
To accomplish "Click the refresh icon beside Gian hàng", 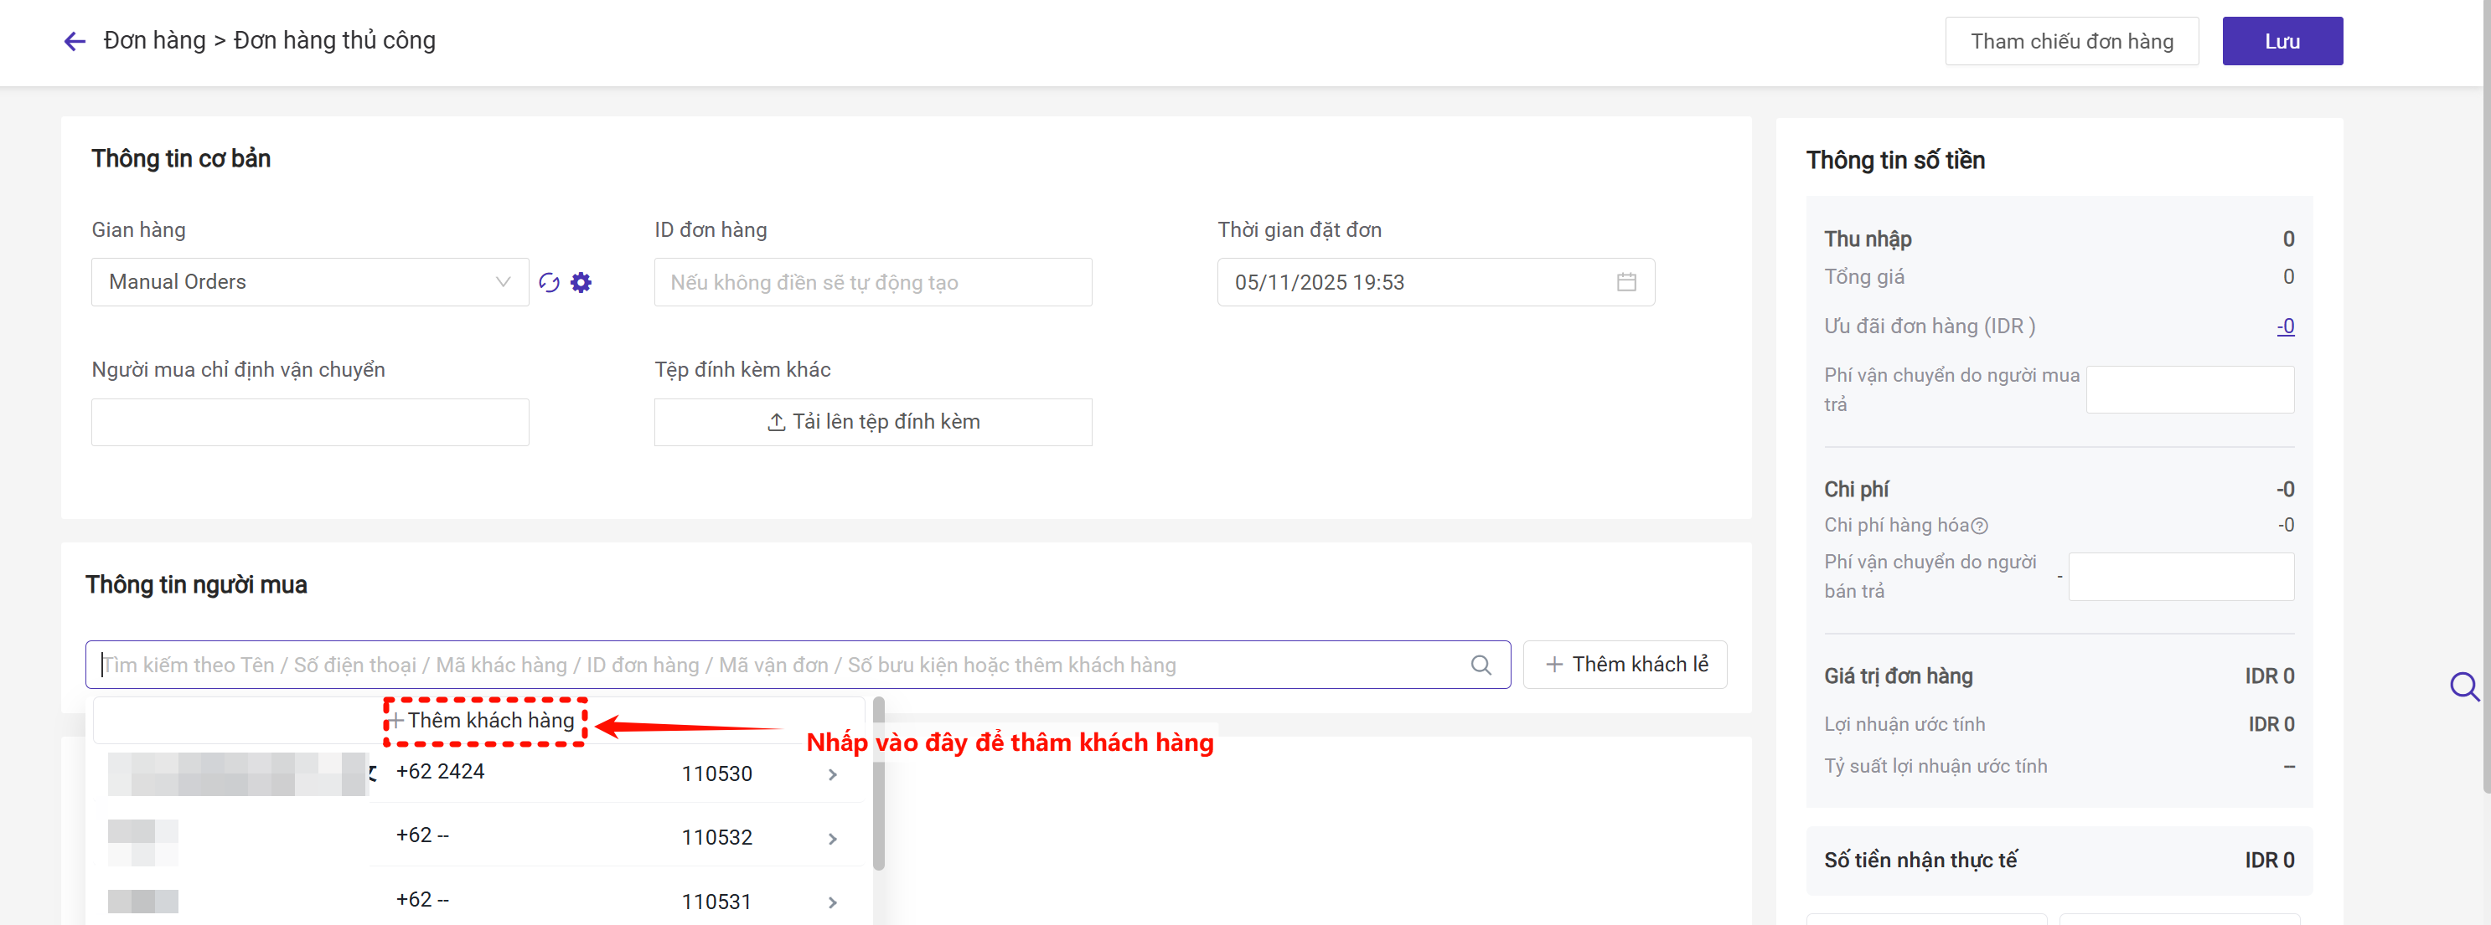I will [x=548, y=282].
